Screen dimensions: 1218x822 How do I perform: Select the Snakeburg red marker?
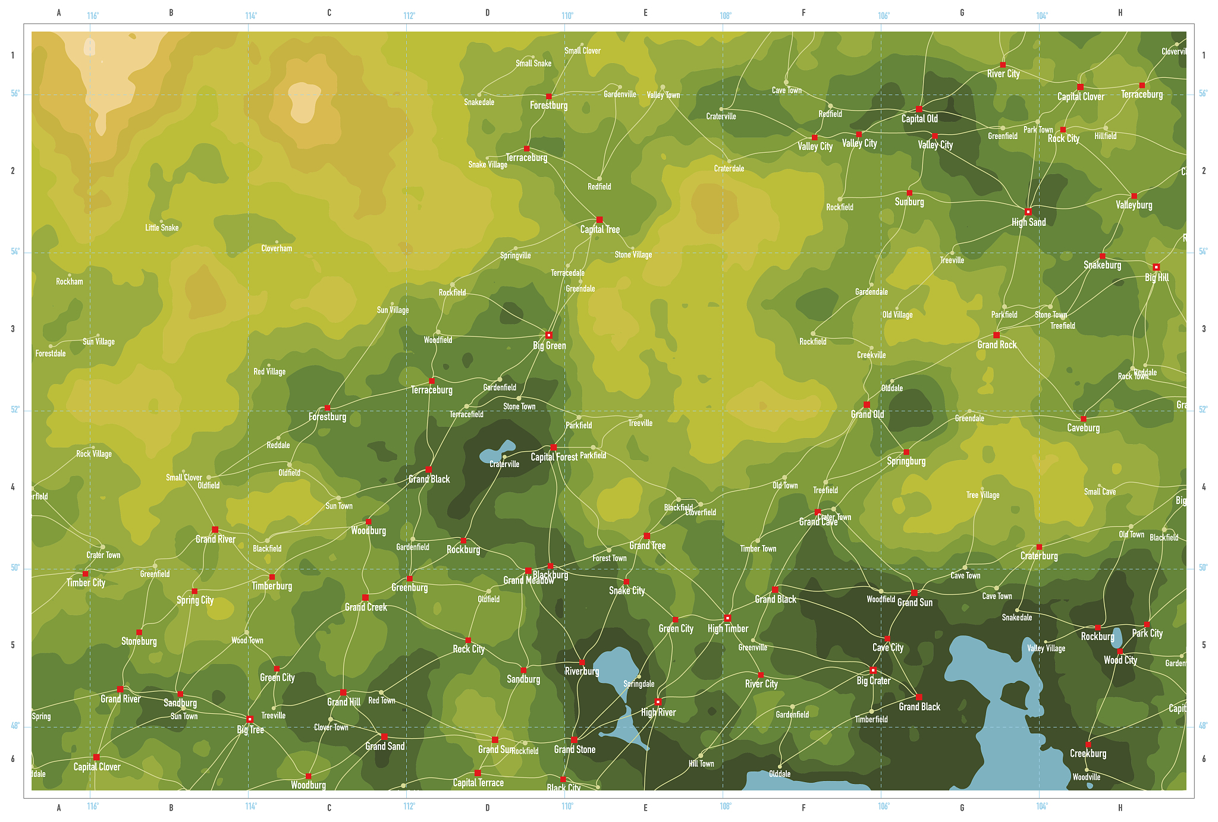pyautogui.click(x=1102, y=256)
